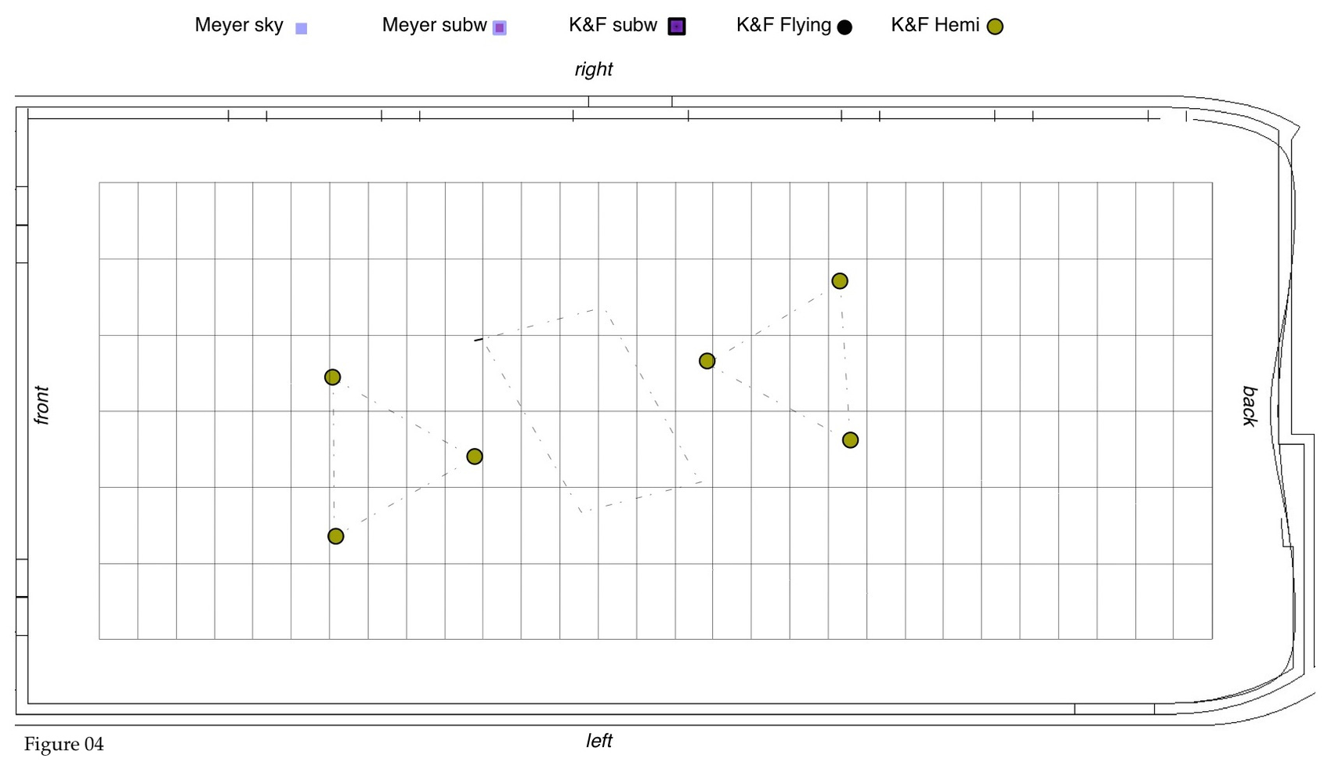Select the "K&F Flying" legend text
This screenshot has height=769, width=1331.
point(783,25)
